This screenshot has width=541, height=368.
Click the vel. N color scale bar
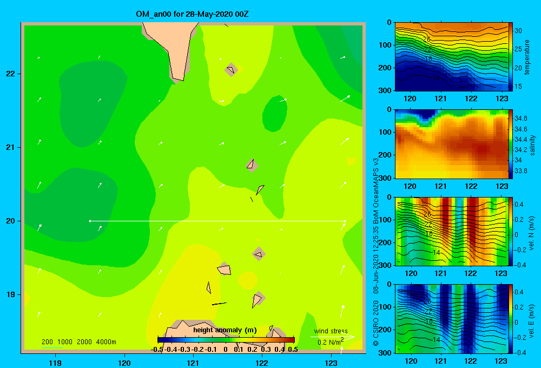click(x=511, y=231)
